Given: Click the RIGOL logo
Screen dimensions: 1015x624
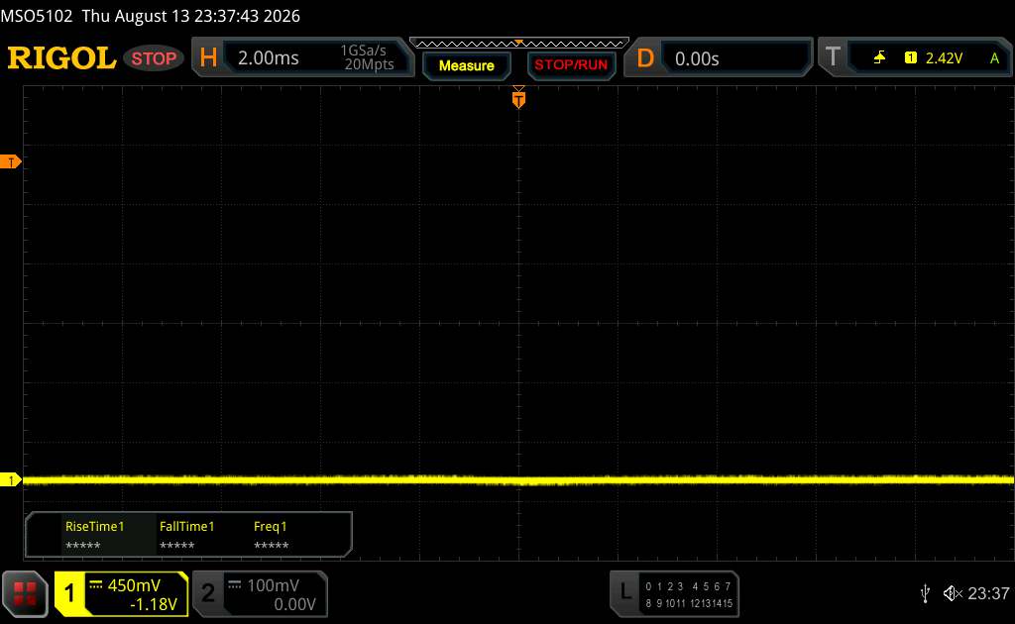Looking at the screenshot, I should 61,57.
